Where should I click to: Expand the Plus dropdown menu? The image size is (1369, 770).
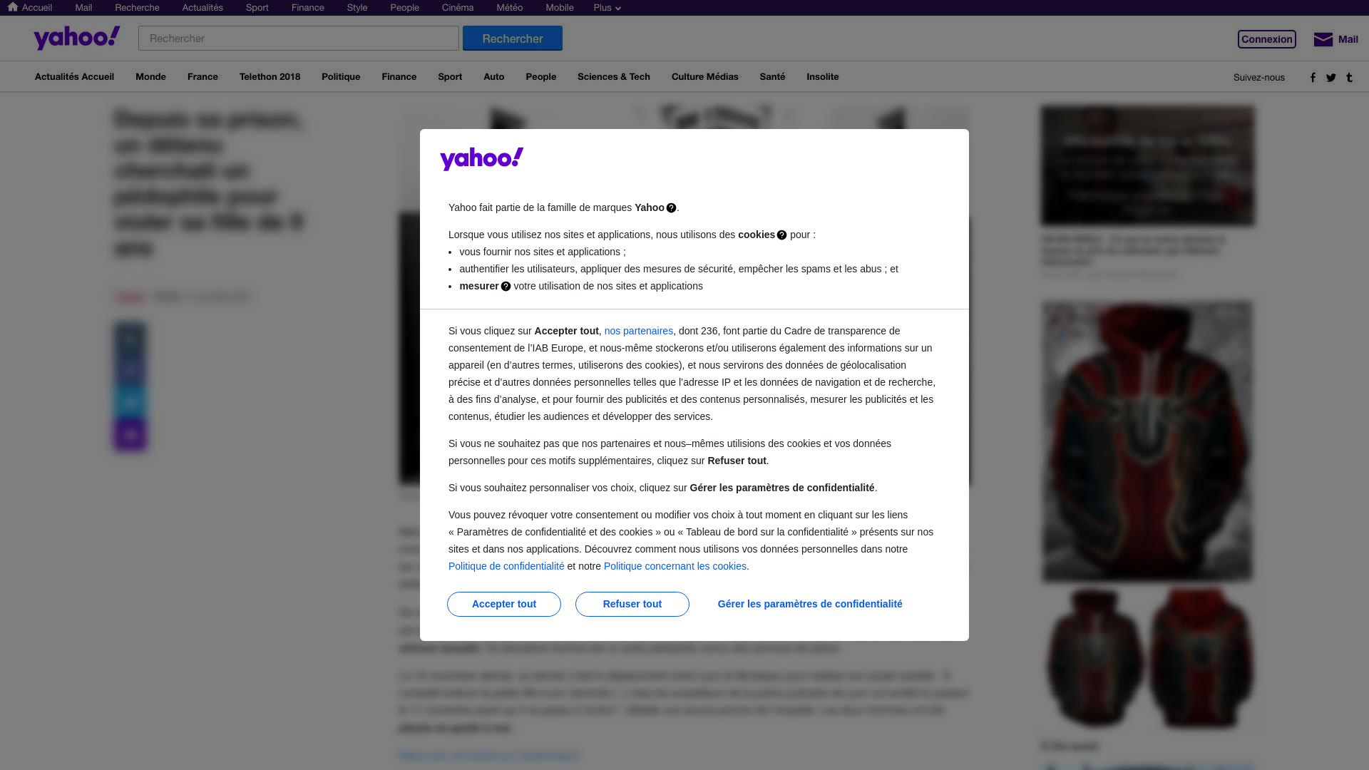pyautogui.click(x=607, y=8)
